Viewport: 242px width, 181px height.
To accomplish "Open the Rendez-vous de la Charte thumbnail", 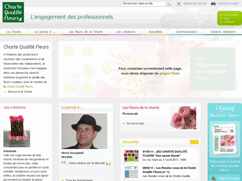I will click(x=131, y=172).
